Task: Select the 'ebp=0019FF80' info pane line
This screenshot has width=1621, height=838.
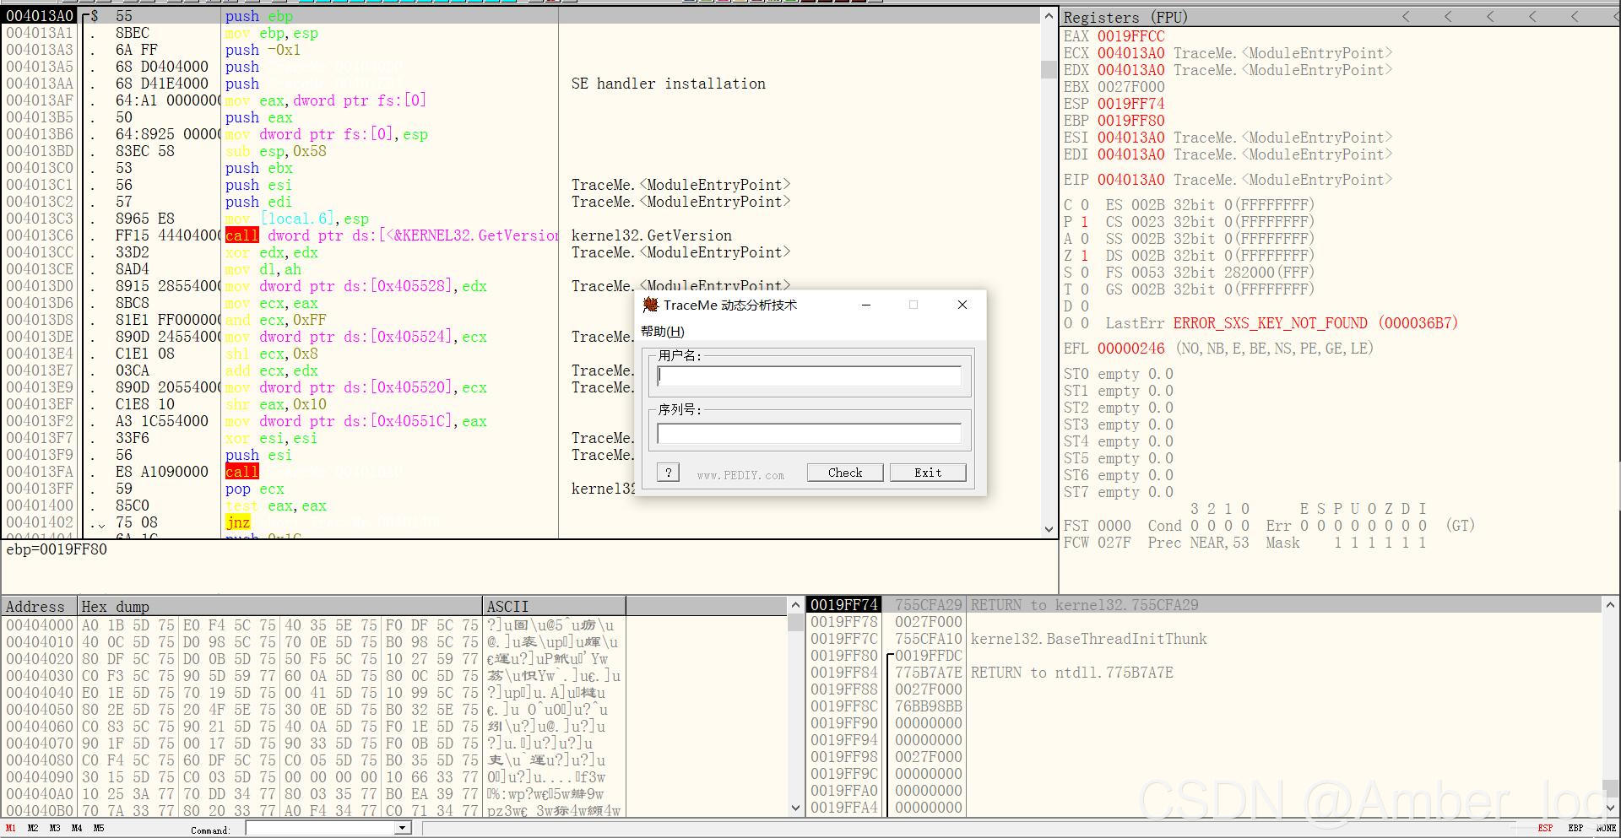Action: [x=57, y=549]
